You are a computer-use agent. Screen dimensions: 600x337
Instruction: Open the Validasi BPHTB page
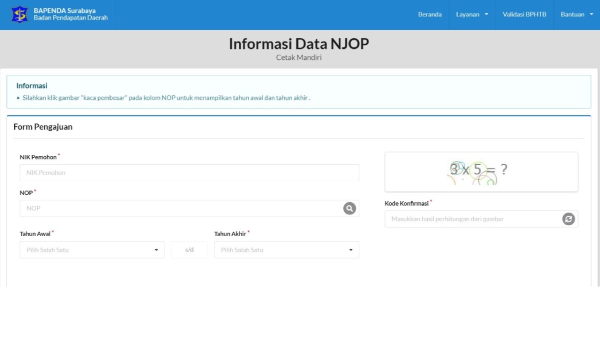(x=524, y=14)
